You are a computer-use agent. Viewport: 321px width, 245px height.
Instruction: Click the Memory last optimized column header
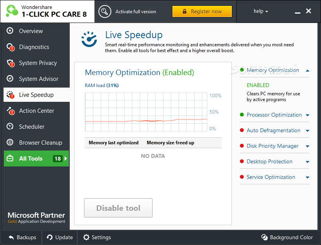pyautogui.click(x=113, y=143)
